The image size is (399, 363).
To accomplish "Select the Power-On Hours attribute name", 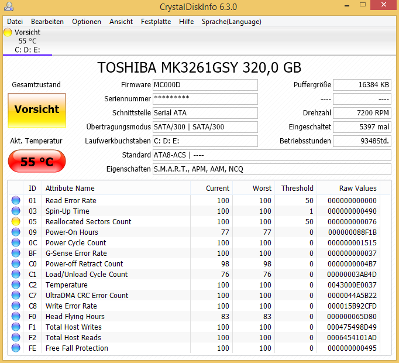I will [72, 232].
